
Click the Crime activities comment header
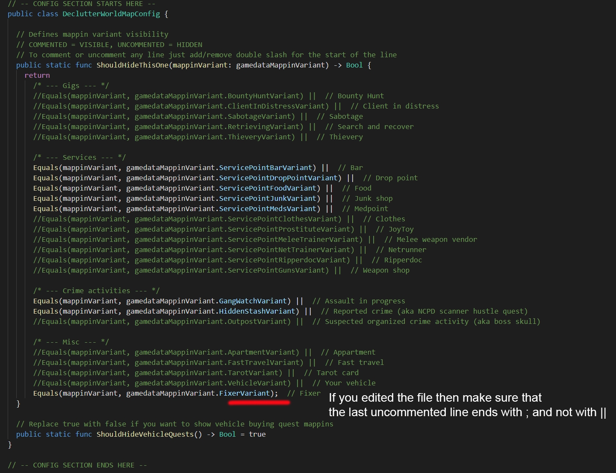click(x=96, y=291)
